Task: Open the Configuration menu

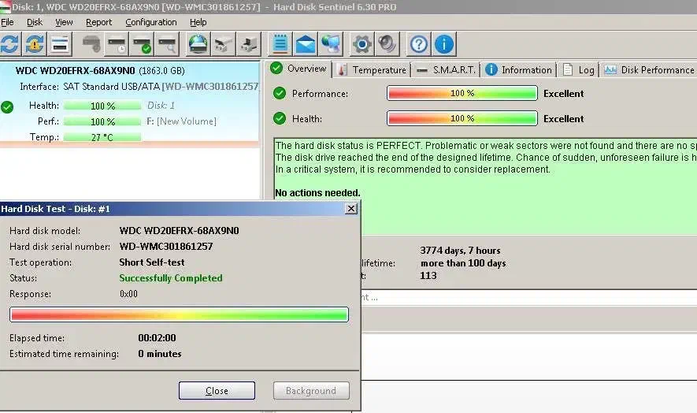Action: point(151,22)
